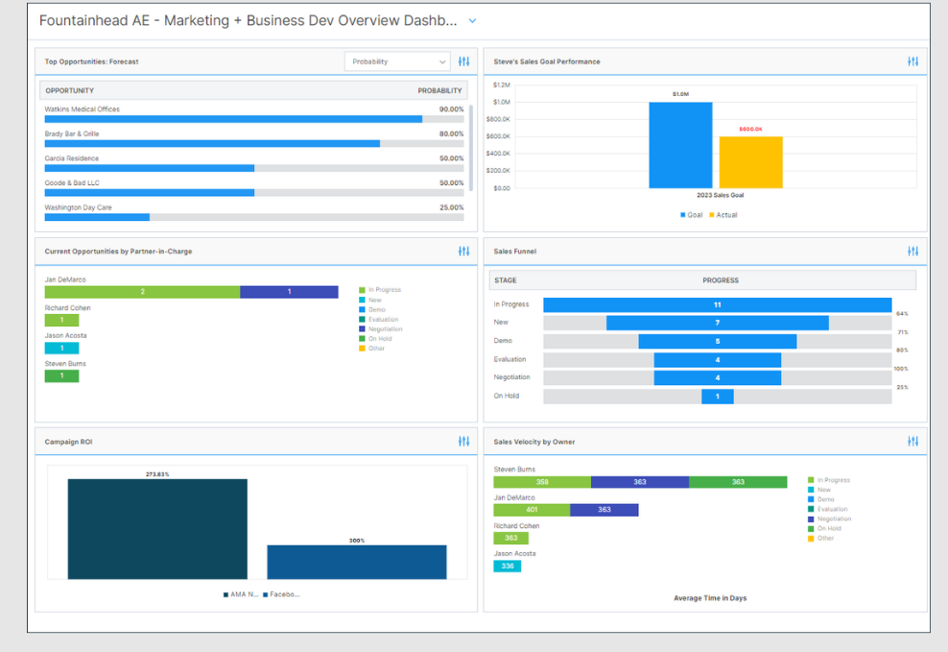Click filter icon on Current Opportunities by Partner-in-Charge

(464, 252)
